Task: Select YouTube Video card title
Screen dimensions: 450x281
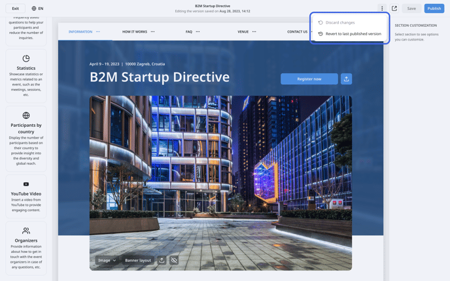Action: (26, 193)
